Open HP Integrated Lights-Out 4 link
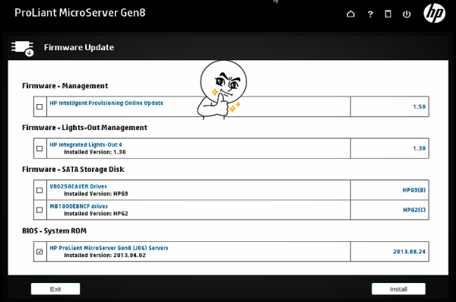Screen dimensions: 456x302 click(86, 145)
